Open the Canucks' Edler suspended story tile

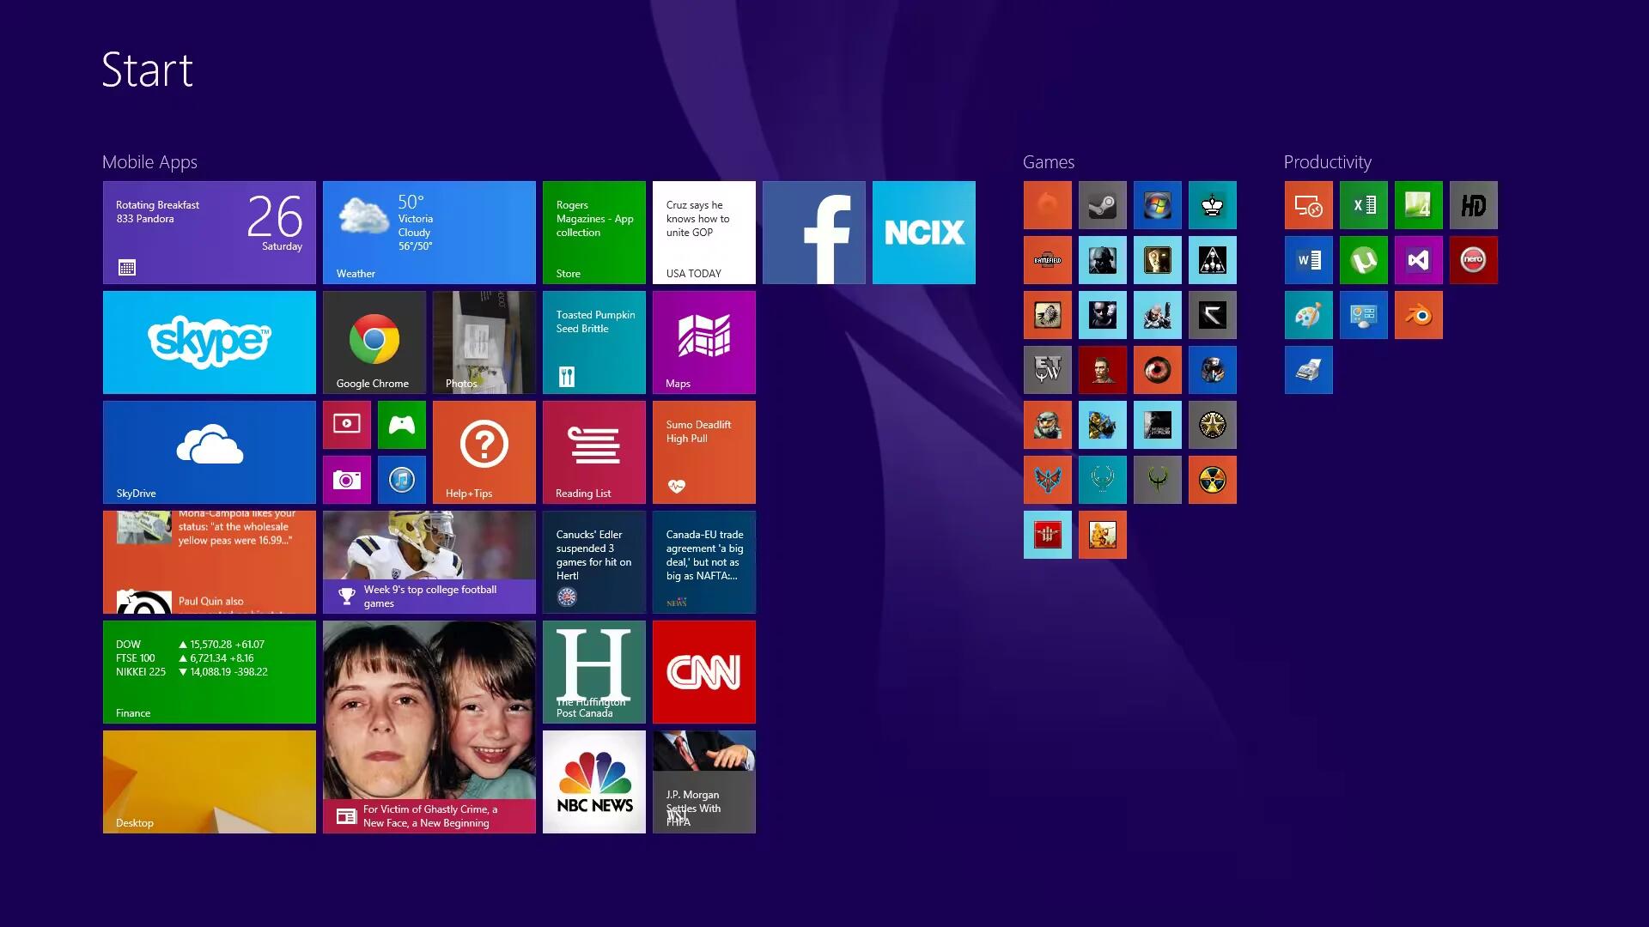pyautogui.click(x=593, y=562)
